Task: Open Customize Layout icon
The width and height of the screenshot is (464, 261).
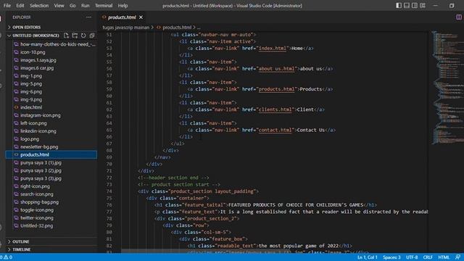Action: point(423,5)
